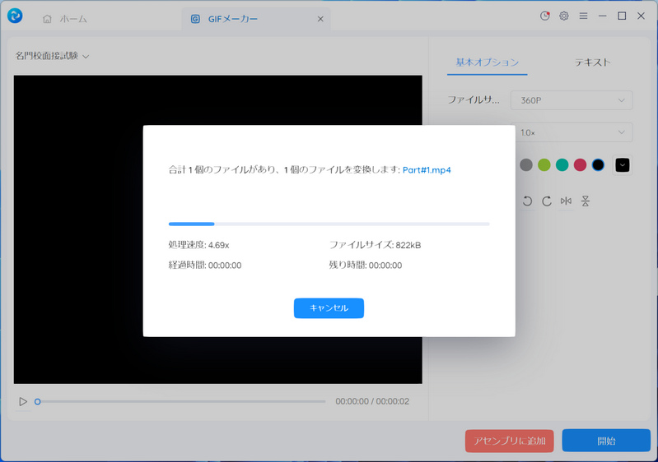
Task: Click the conversion progress bar
Action: (329, 224)
